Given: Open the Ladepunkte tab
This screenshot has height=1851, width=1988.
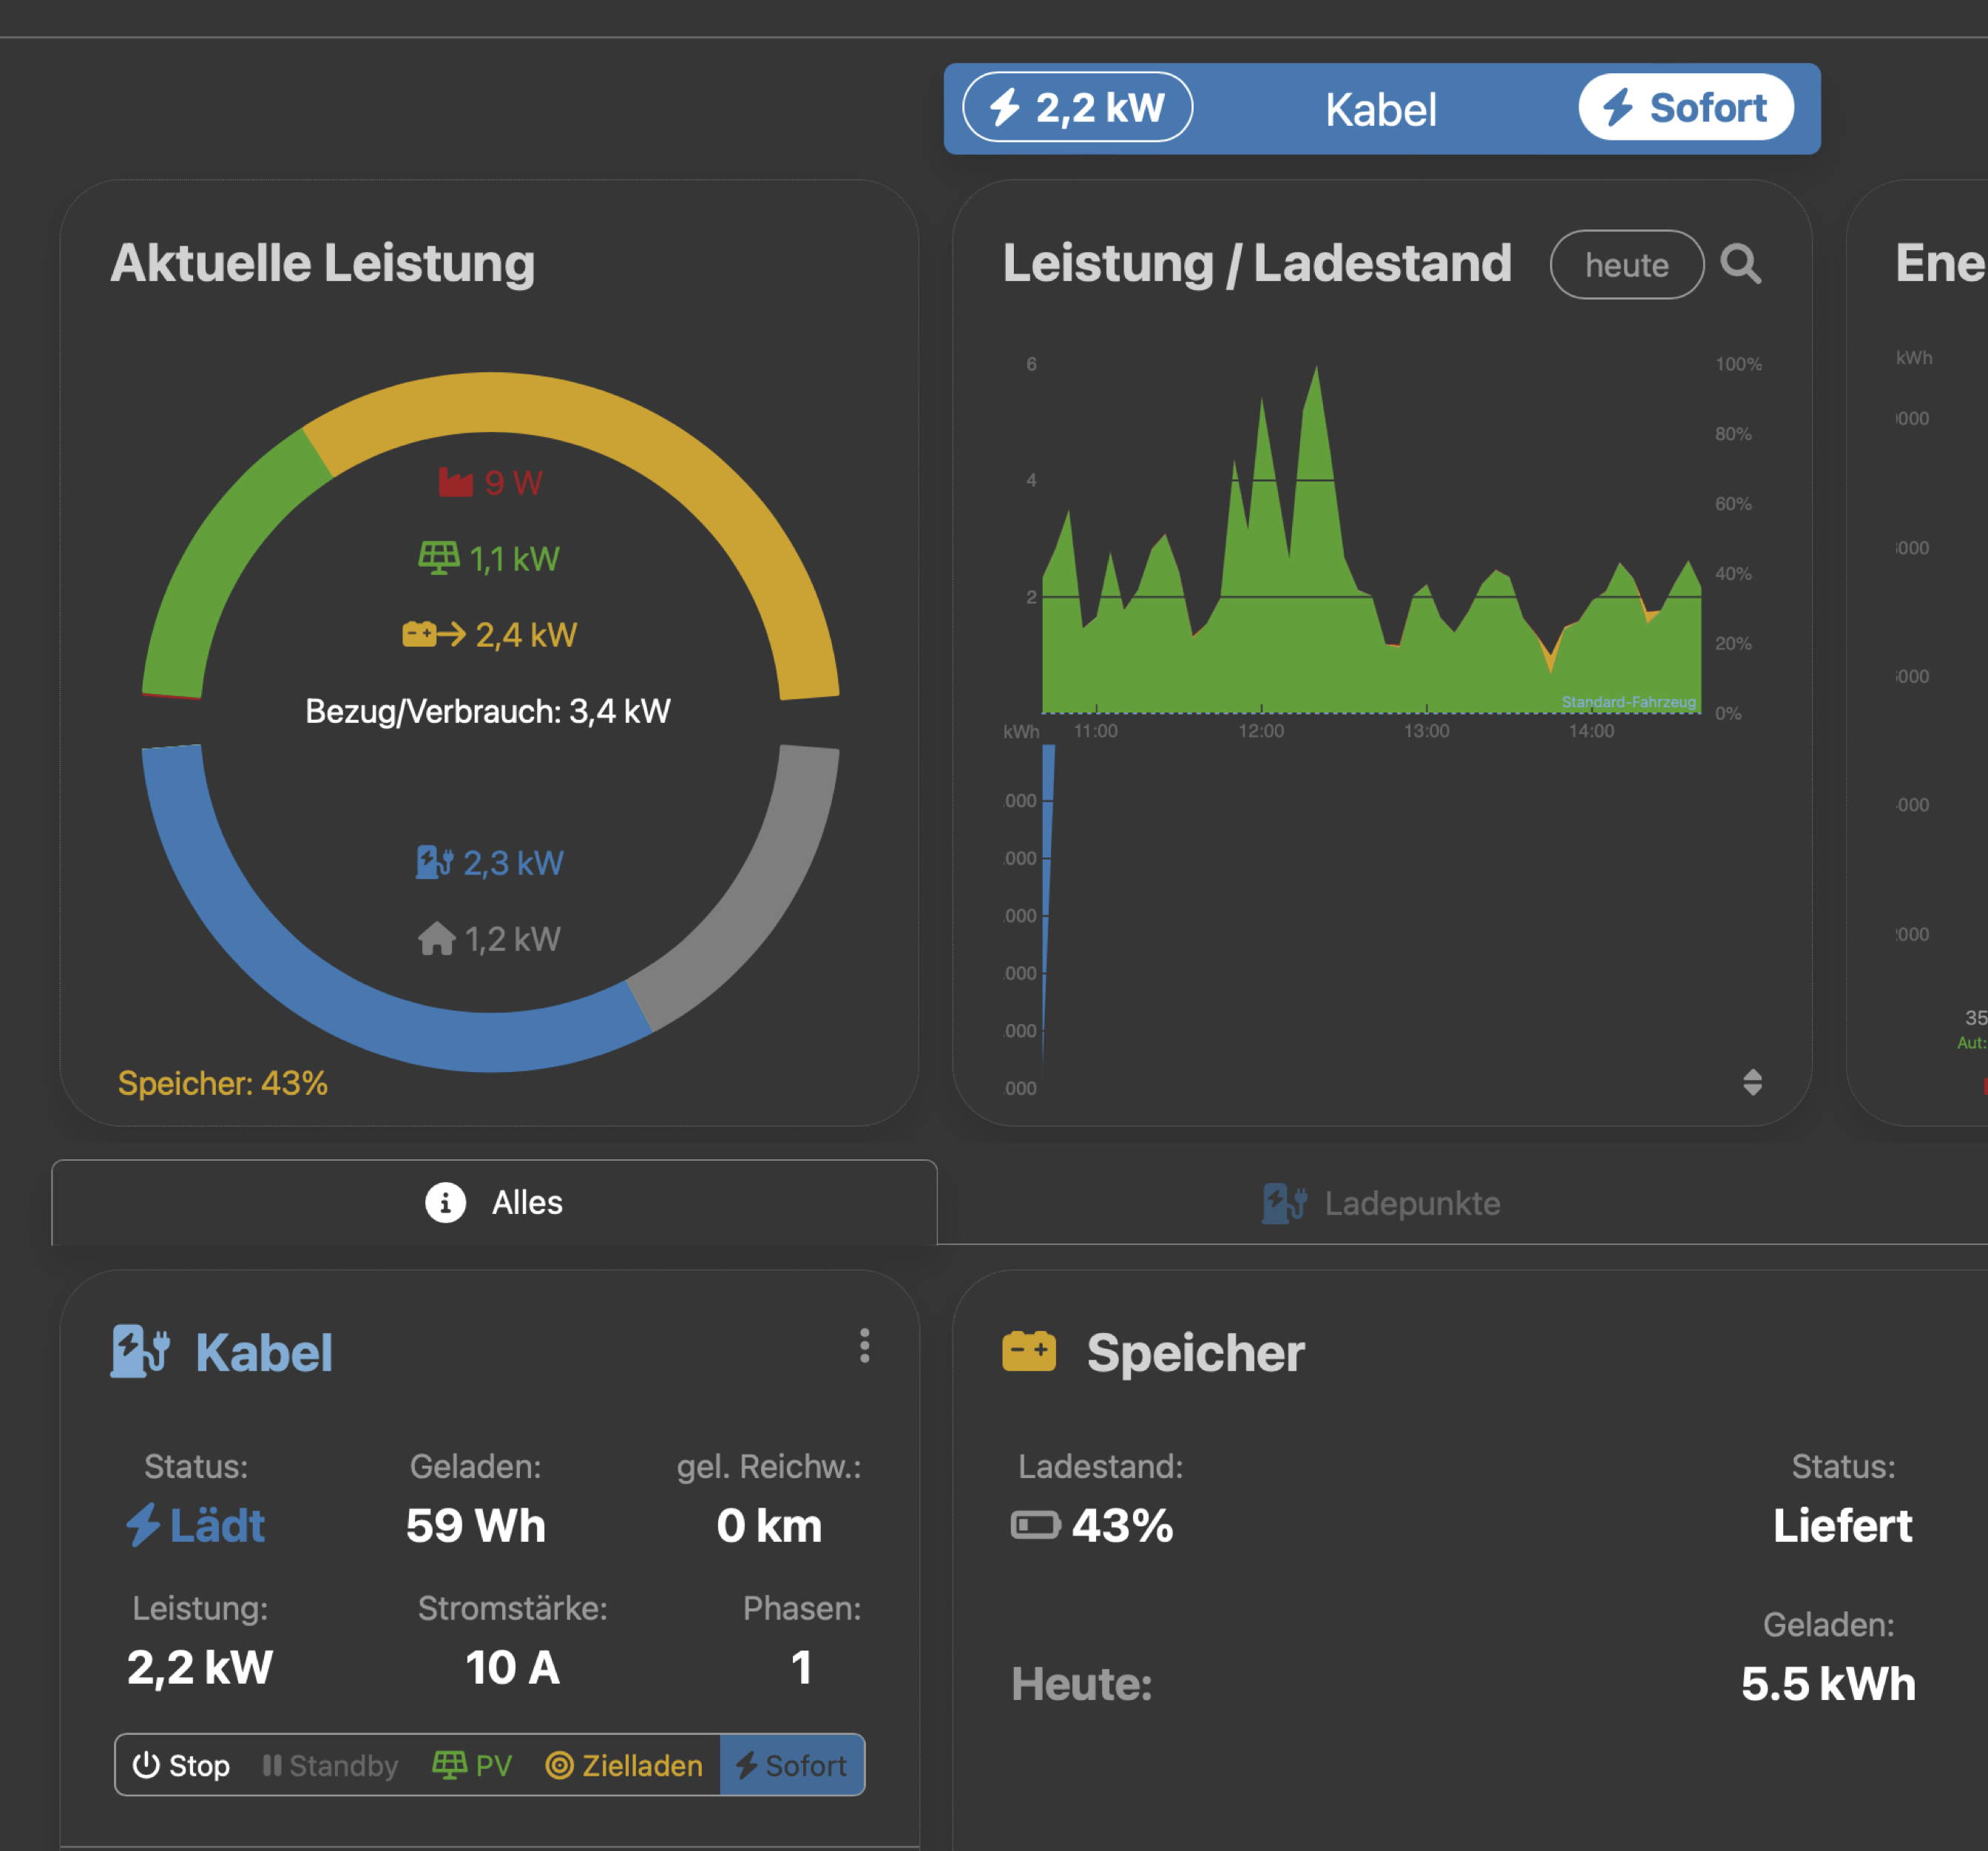Looking at the screenshot, I should (x=1381, y=1203).
